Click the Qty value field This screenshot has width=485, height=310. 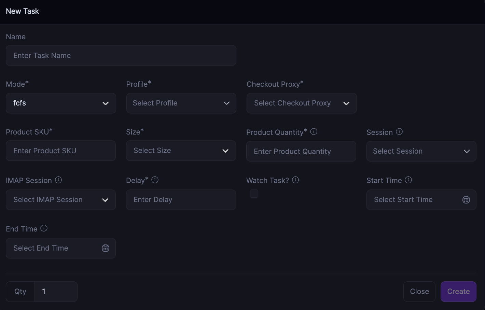click(x=56, y=292)
